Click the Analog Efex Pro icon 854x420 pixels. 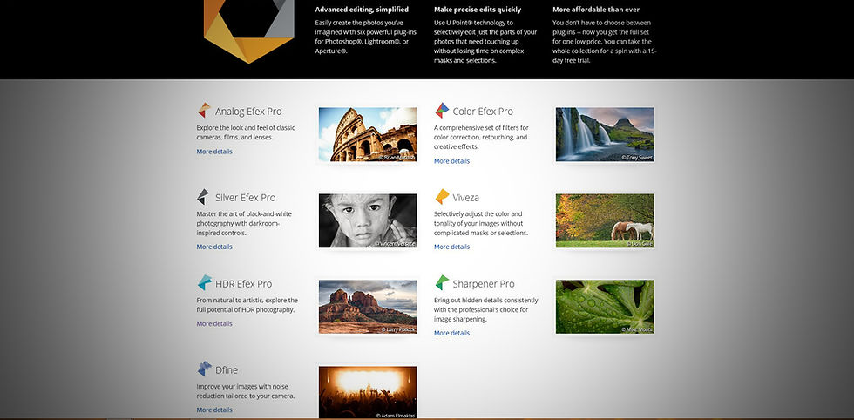click(204, 110)
